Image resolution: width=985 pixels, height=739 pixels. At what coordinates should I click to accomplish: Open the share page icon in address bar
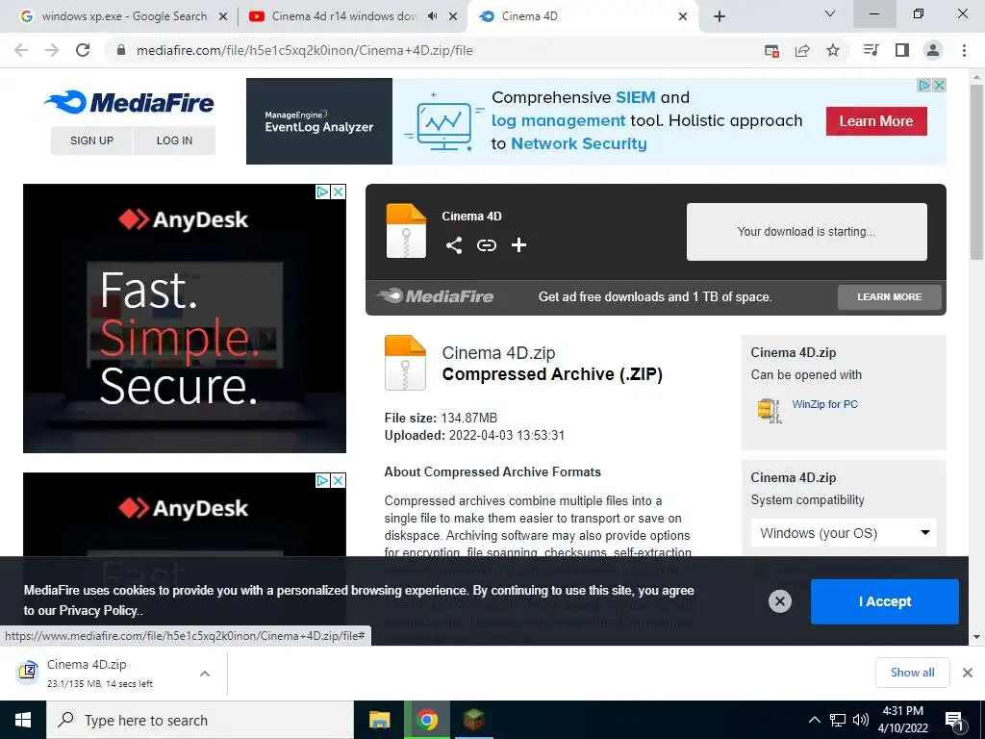(802, 50)
